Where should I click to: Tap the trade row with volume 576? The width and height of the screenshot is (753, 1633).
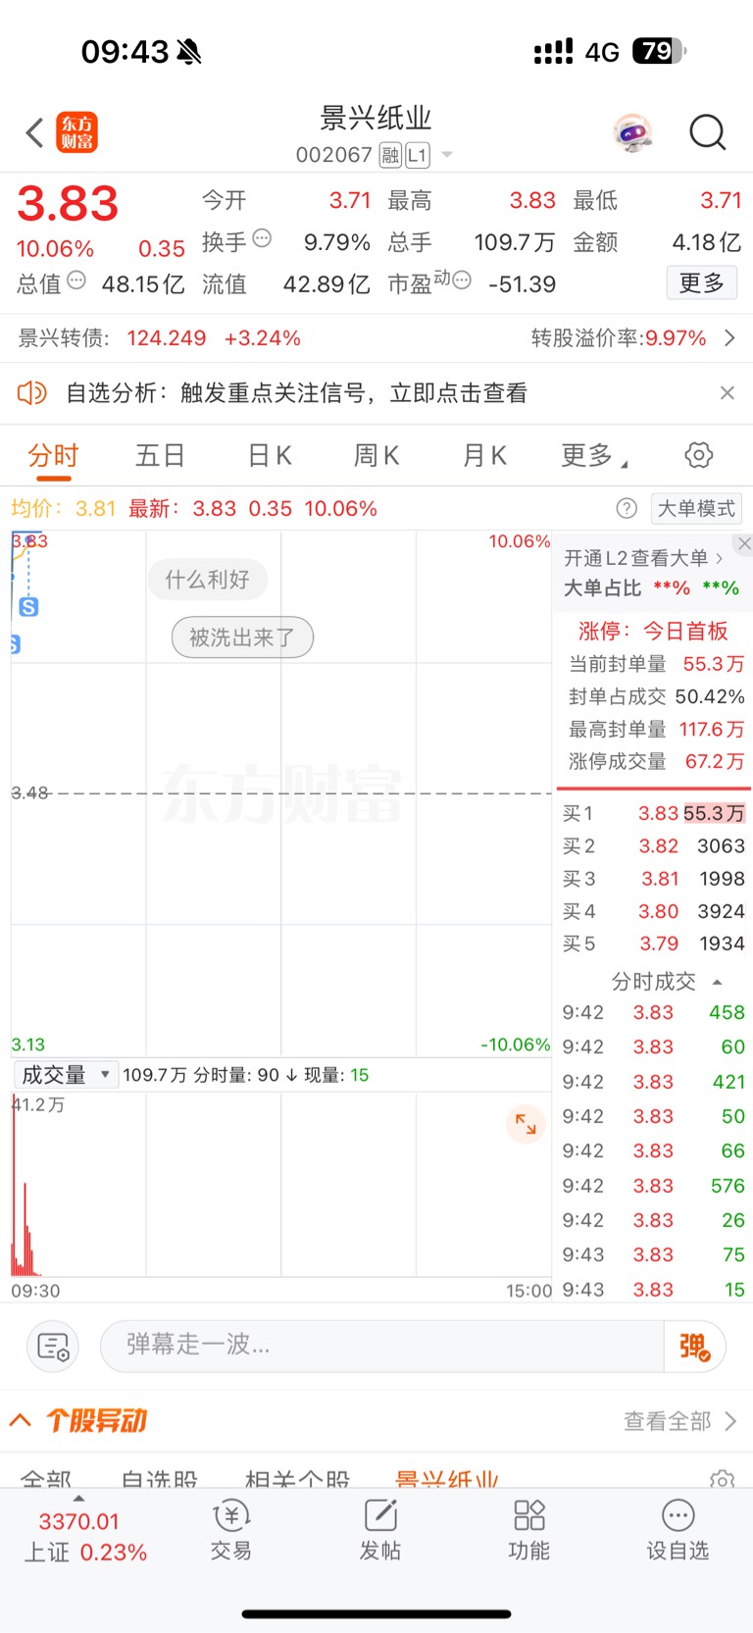pos(653,1186)
